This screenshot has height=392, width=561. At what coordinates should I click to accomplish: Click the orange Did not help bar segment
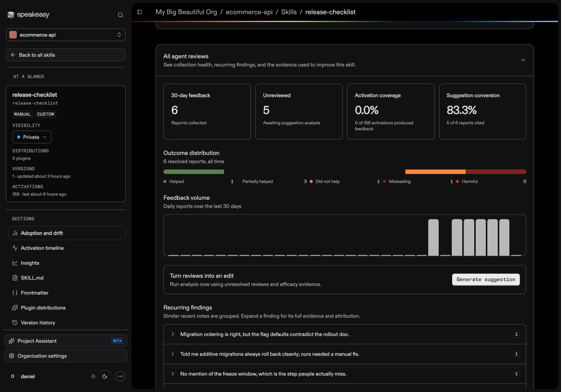click(435, 172)
